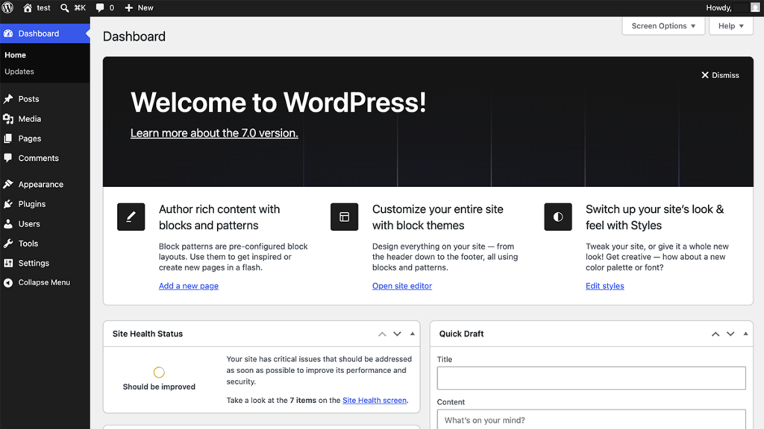Dismiss the Welcome to WordPress panel

tap(718, 74)
